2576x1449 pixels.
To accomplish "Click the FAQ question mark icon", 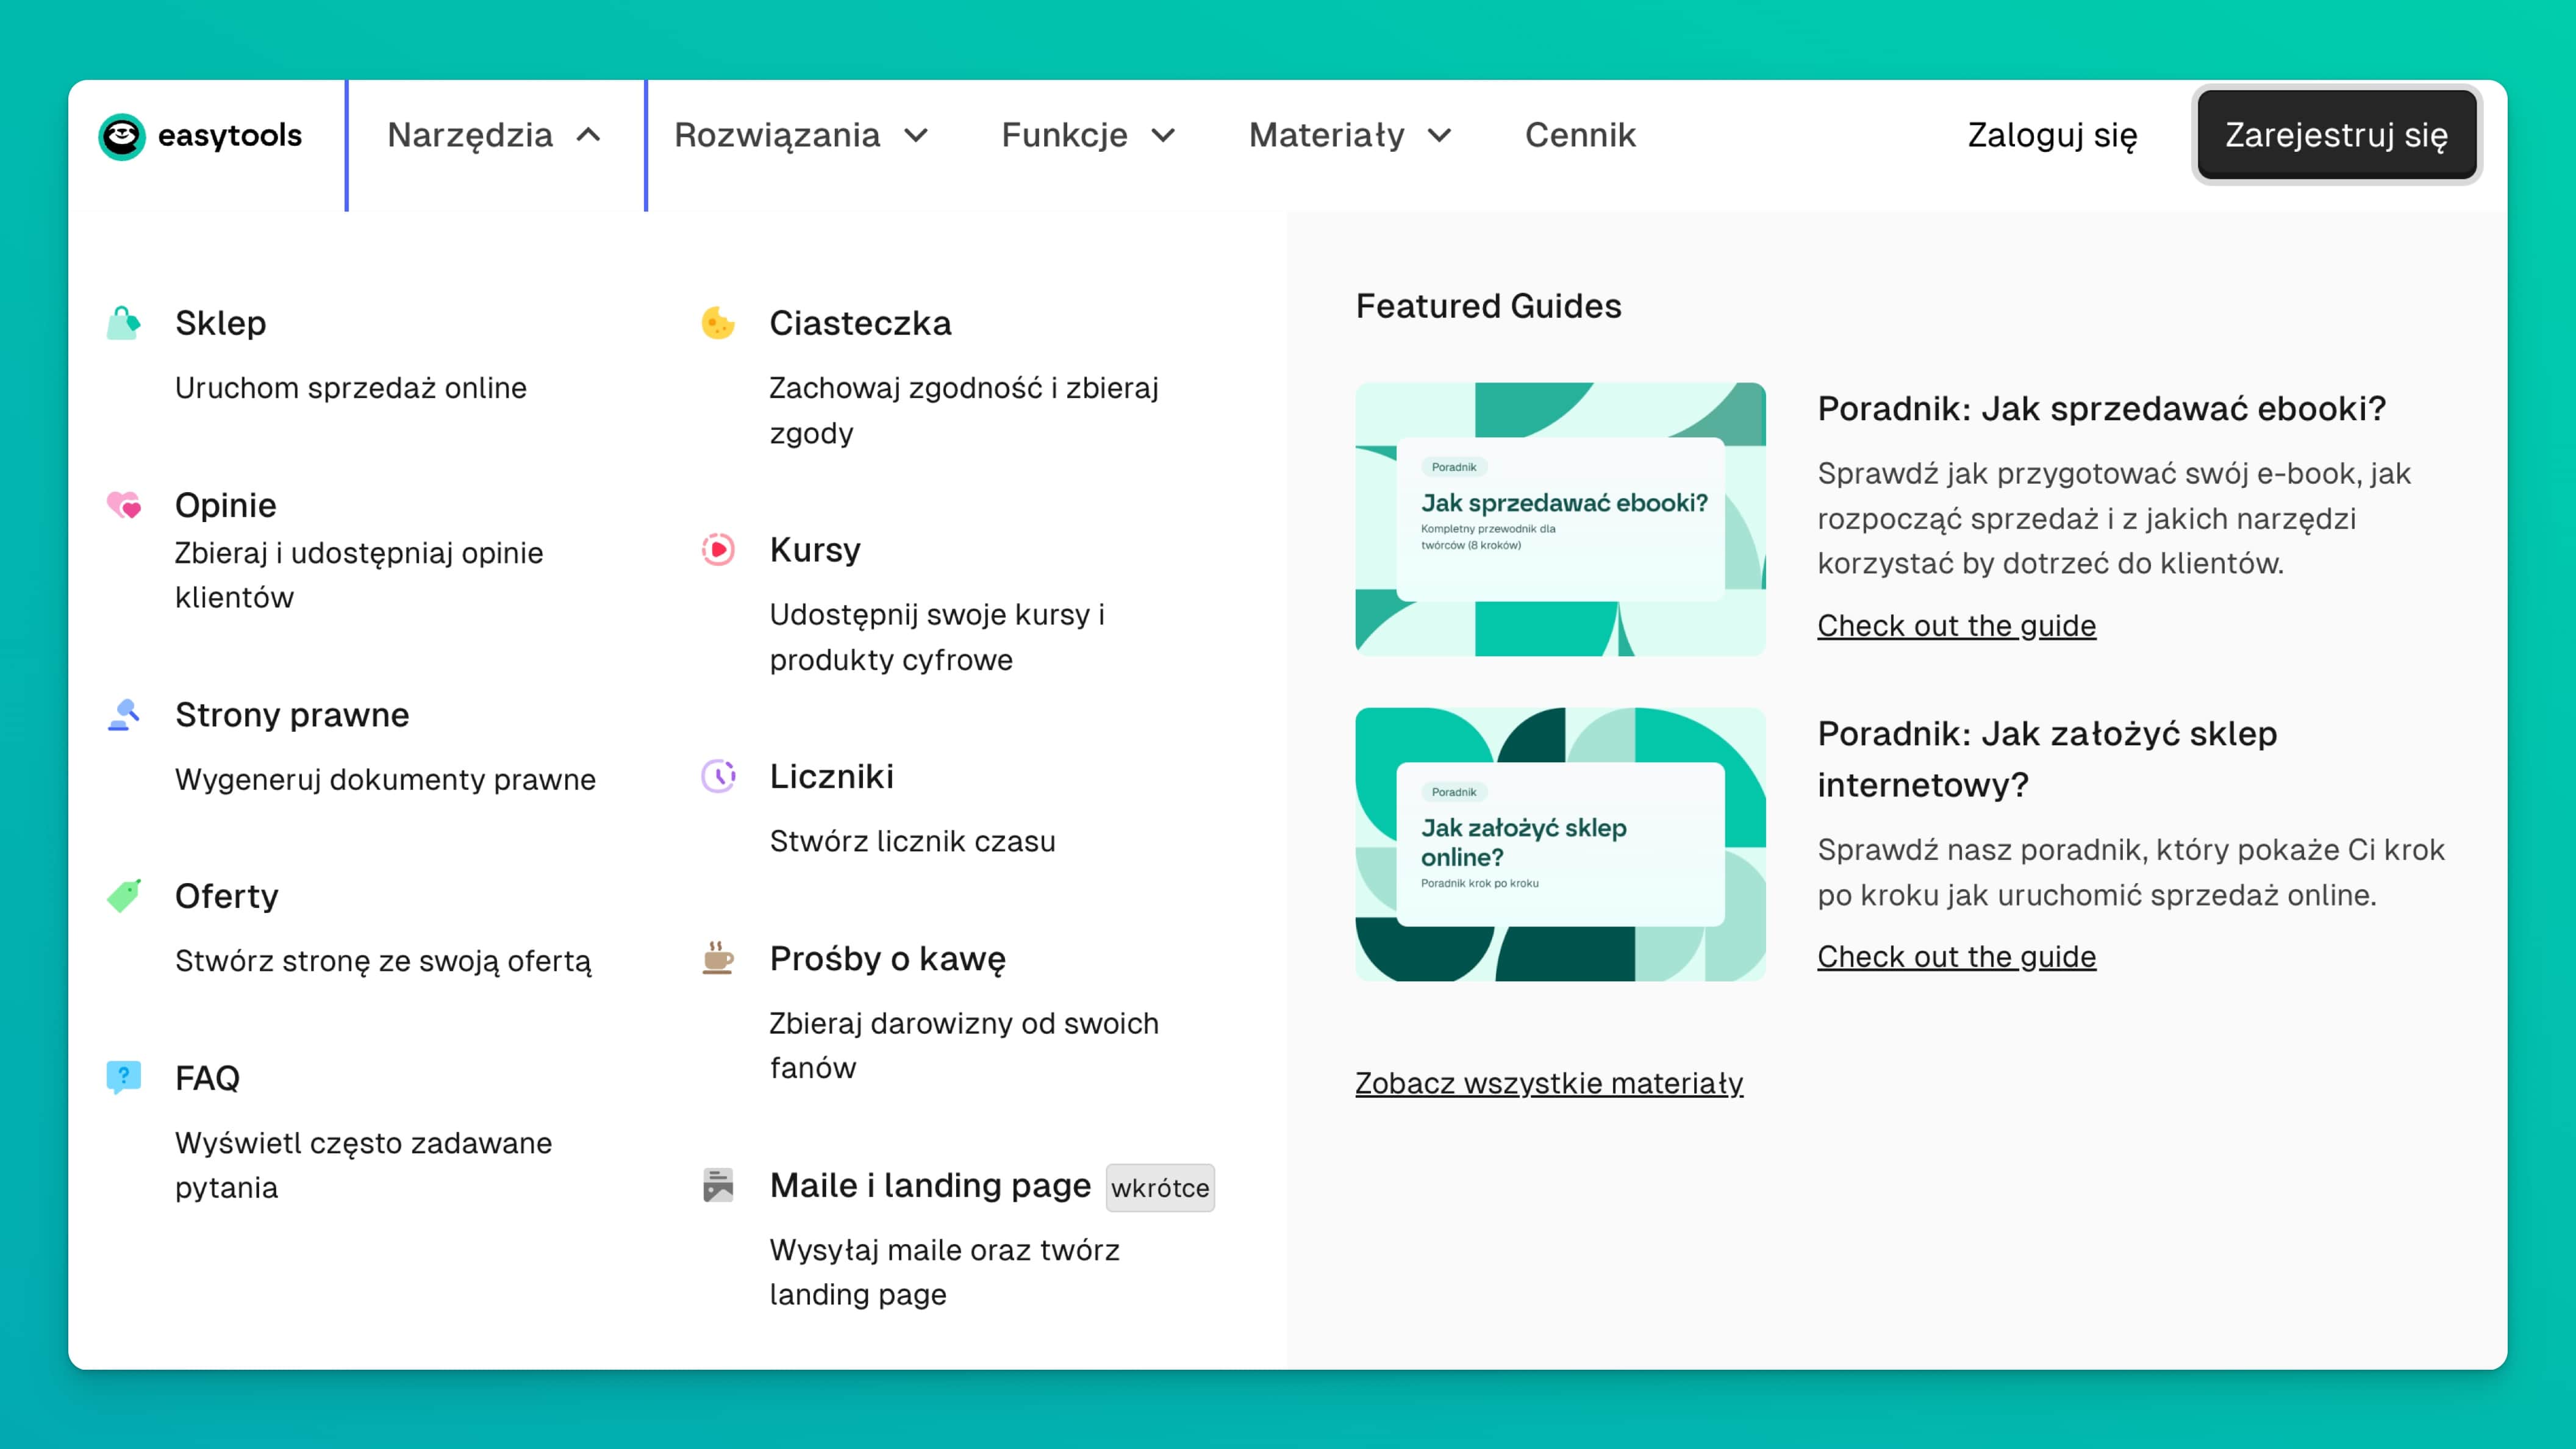I will pyautogui.click(x=124, y=1078).
